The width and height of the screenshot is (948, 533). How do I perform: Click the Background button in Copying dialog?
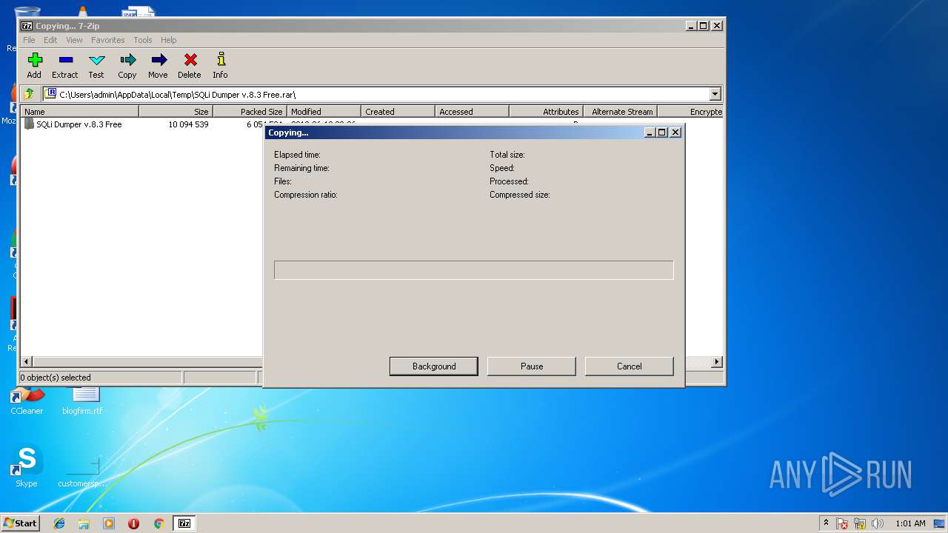click(x=434, y=366)
